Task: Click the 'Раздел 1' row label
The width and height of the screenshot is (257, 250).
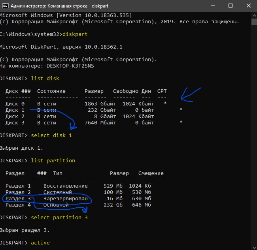Action: click(18, 186)
